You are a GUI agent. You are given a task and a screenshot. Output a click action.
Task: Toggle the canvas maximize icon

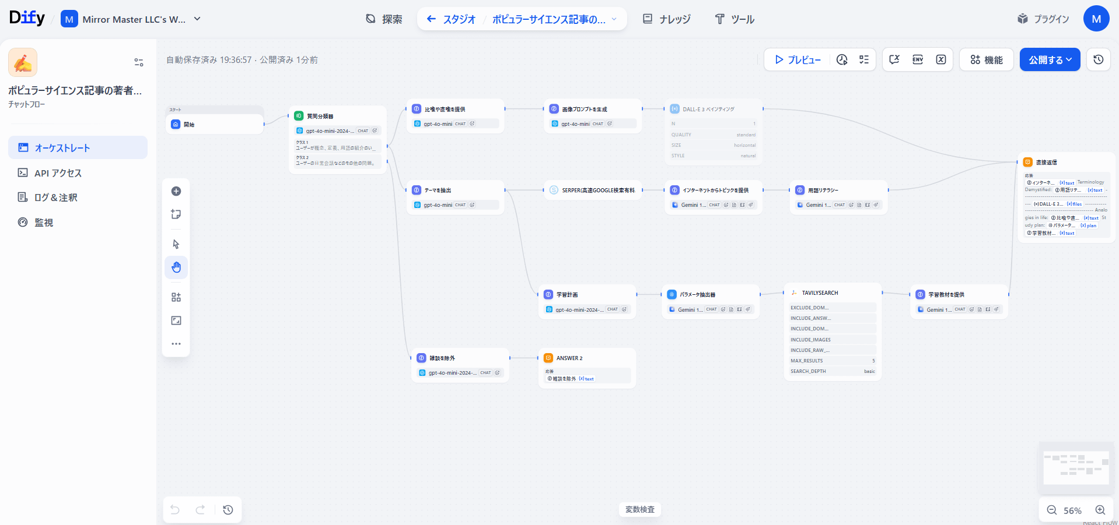[x=176, y=320]
